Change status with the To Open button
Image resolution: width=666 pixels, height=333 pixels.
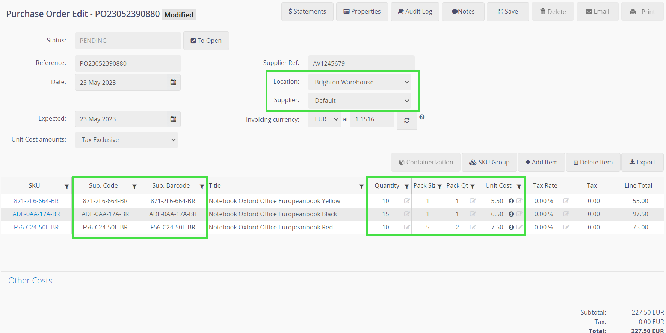pos(206,41)
